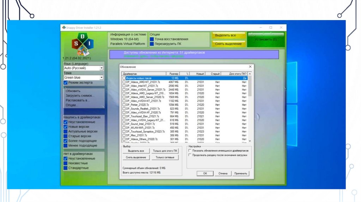Image resolution: width=361 pixels, height=202 pixels.
Task: Toggle Актуальные версии filter
Action: tap(65, 132)
